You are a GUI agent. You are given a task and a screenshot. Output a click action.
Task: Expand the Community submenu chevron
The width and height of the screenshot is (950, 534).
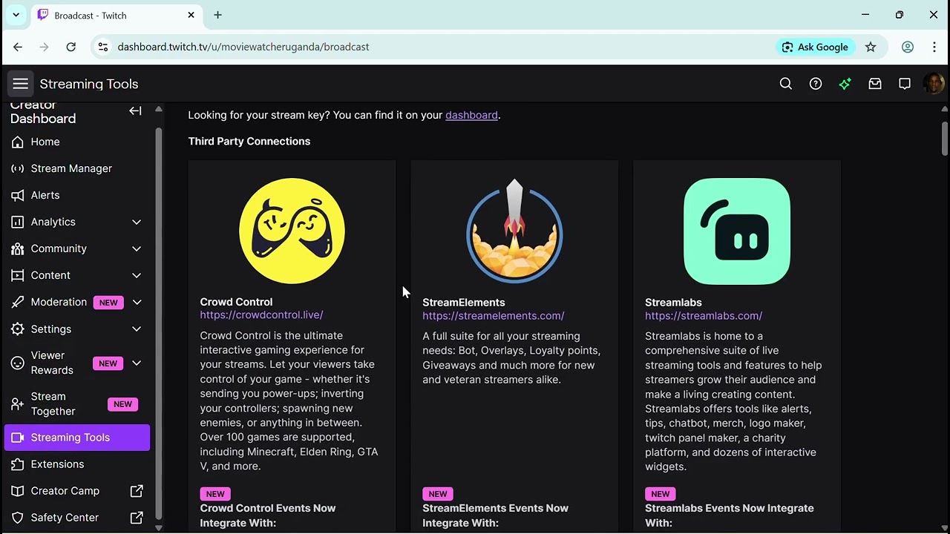pyautogui.click(x=137, y=248)
